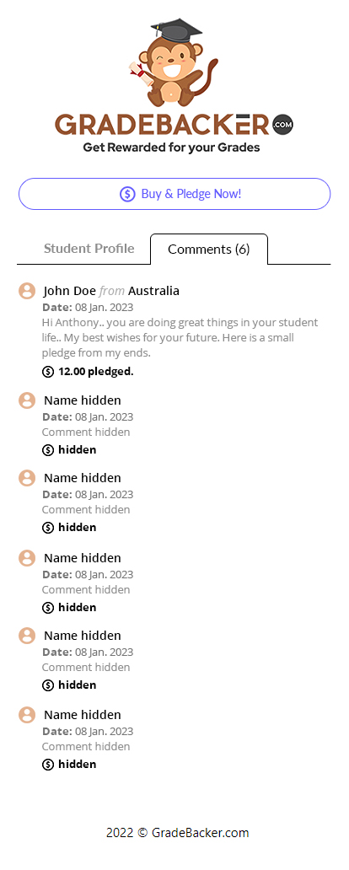The image size is (349, 870).
Task: Click the Buy & Pledge Now! button
Action: click(174, 194)
